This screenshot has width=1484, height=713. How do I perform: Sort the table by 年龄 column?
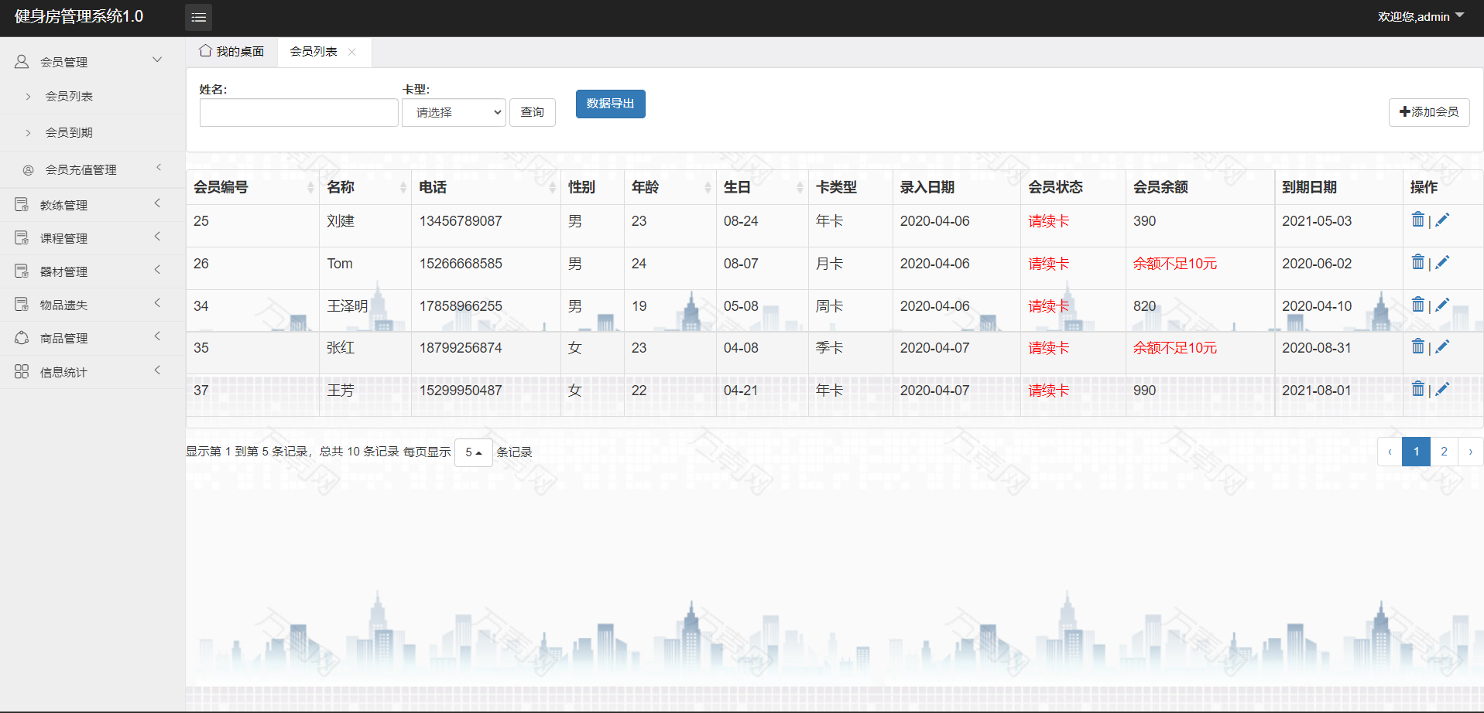(x=670, y=187)
